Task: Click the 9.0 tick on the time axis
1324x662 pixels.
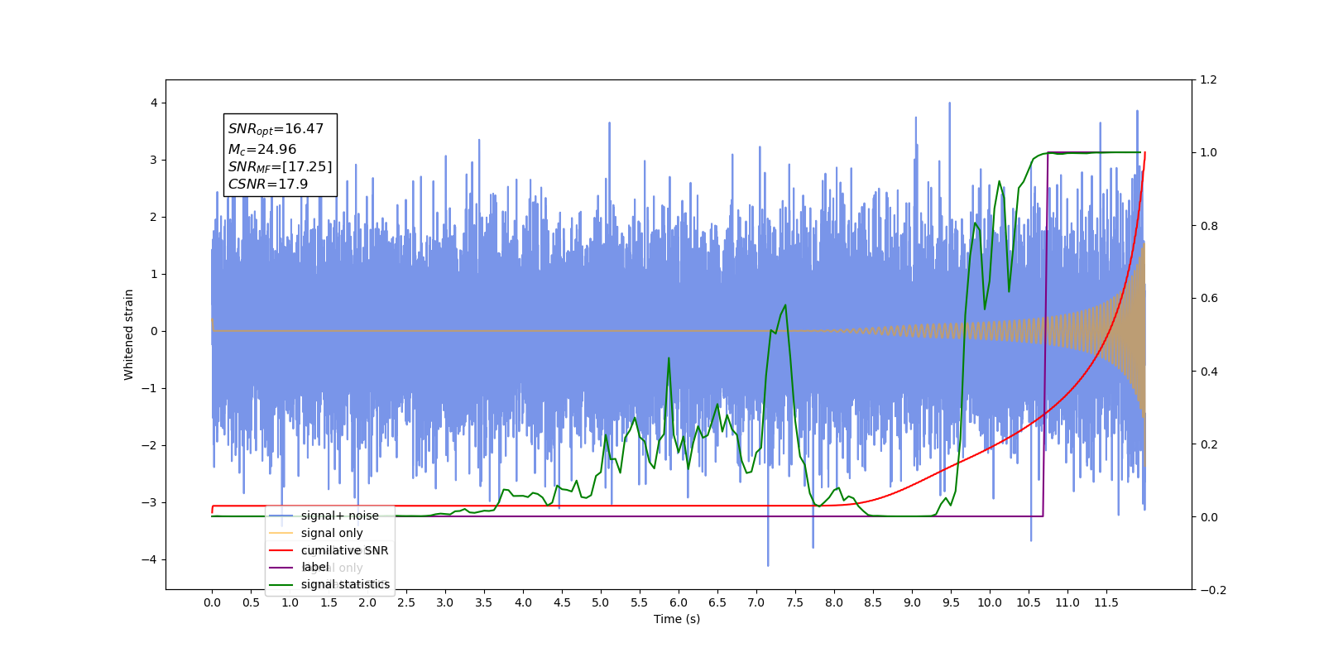Action: [912, 602]
